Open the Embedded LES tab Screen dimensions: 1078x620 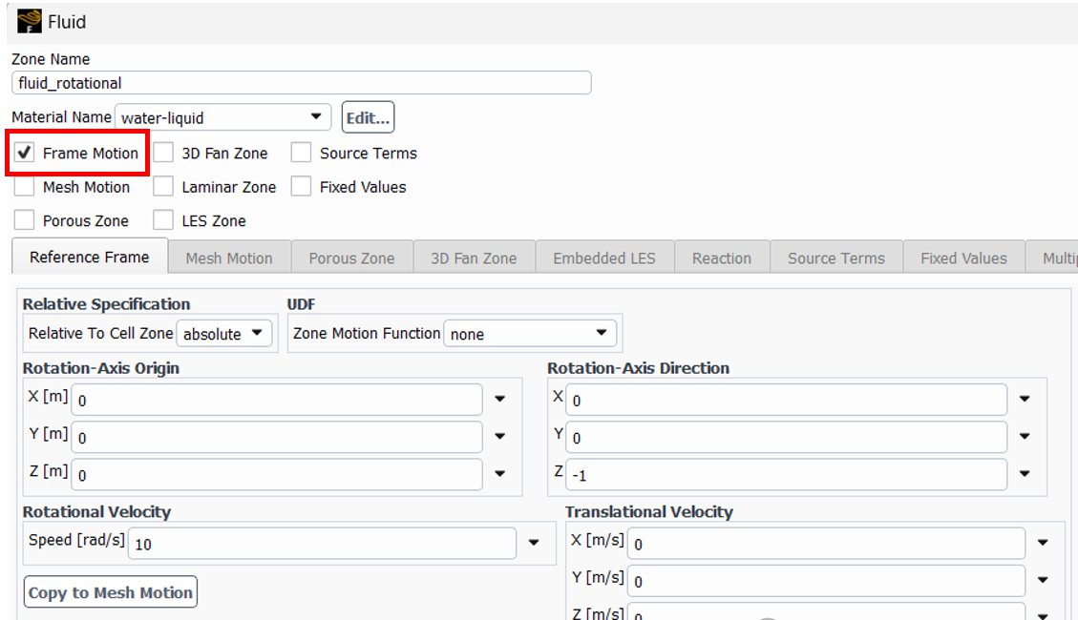click(603, 258)
